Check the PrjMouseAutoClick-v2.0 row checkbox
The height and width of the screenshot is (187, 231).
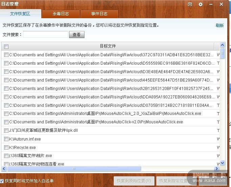point(6,122)
